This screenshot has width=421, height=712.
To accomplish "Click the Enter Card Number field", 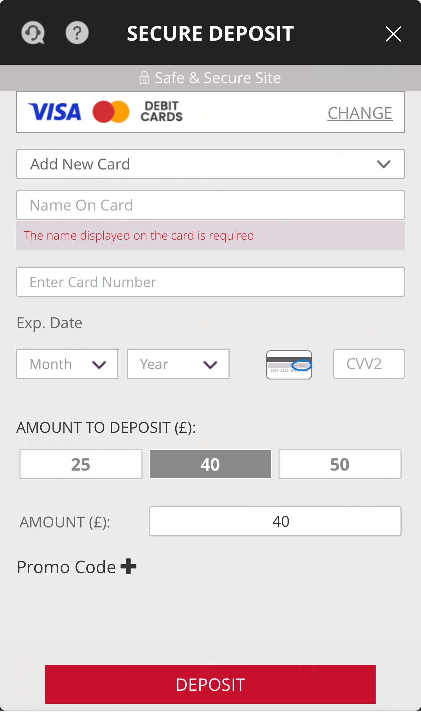I will 210,282.
